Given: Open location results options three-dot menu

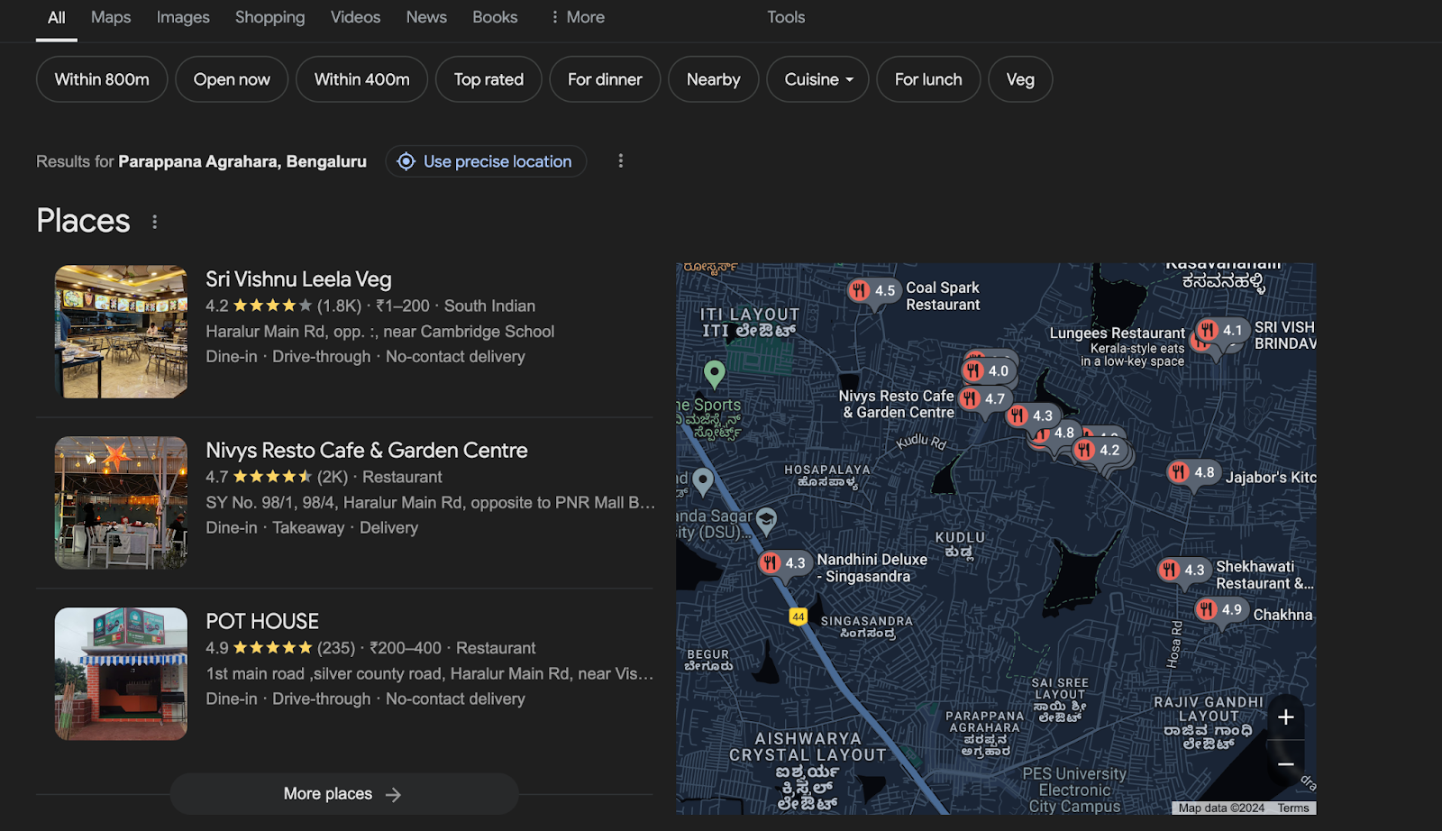Looking at the screenshot, I should point(620,161).
